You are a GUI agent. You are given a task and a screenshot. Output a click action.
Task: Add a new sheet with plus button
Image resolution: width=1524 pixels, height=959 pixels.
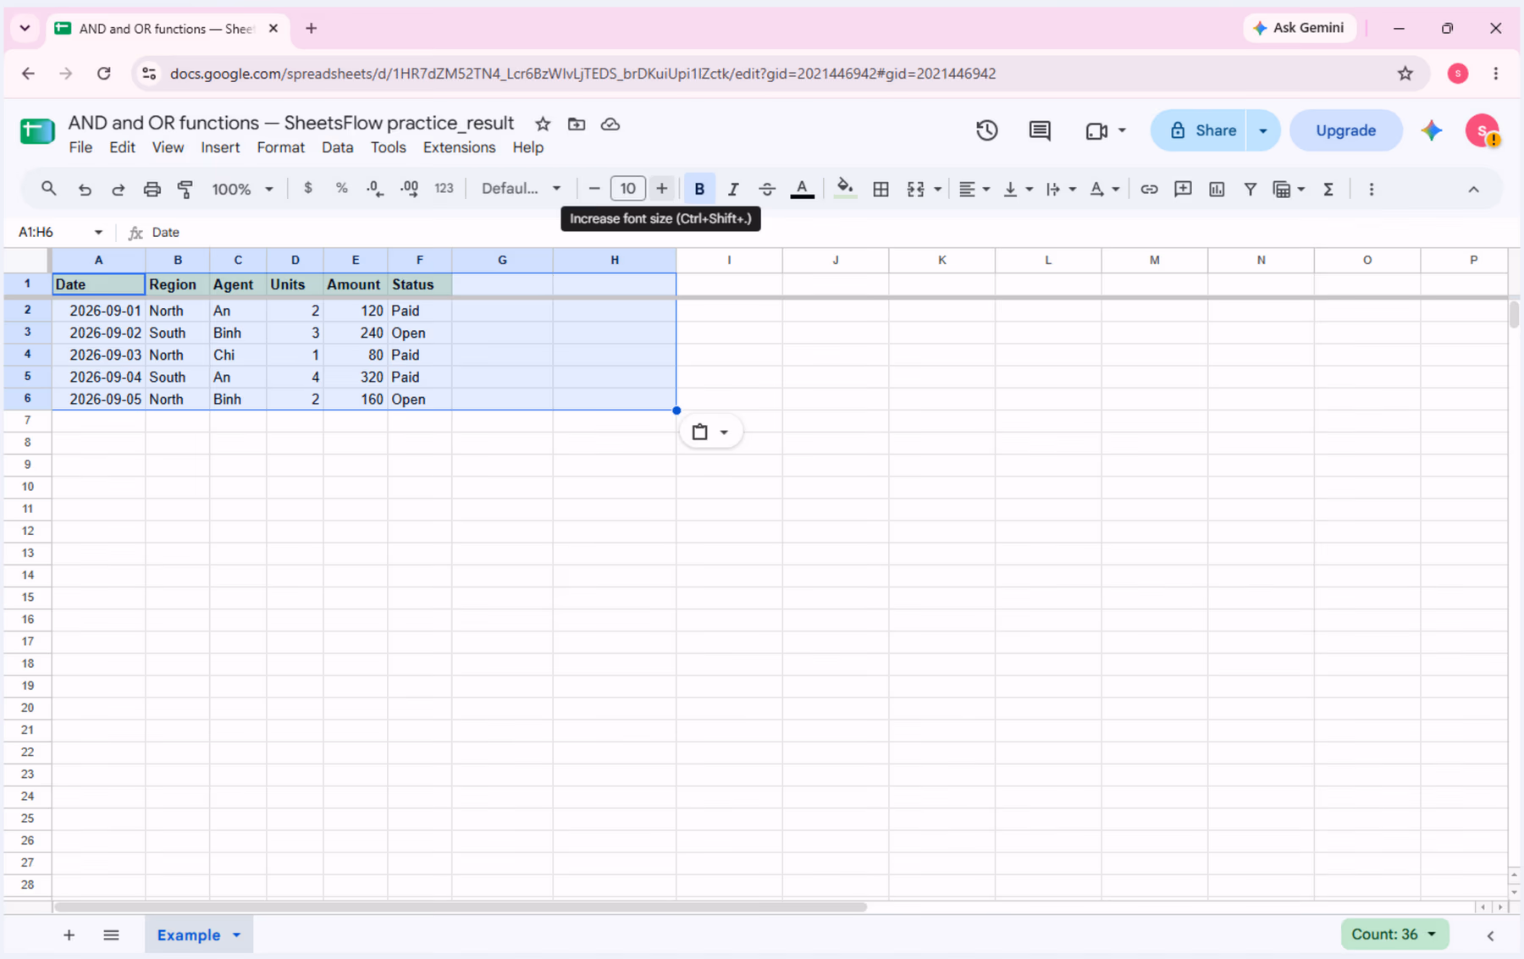pyautogui.click(x=69, y=934)
